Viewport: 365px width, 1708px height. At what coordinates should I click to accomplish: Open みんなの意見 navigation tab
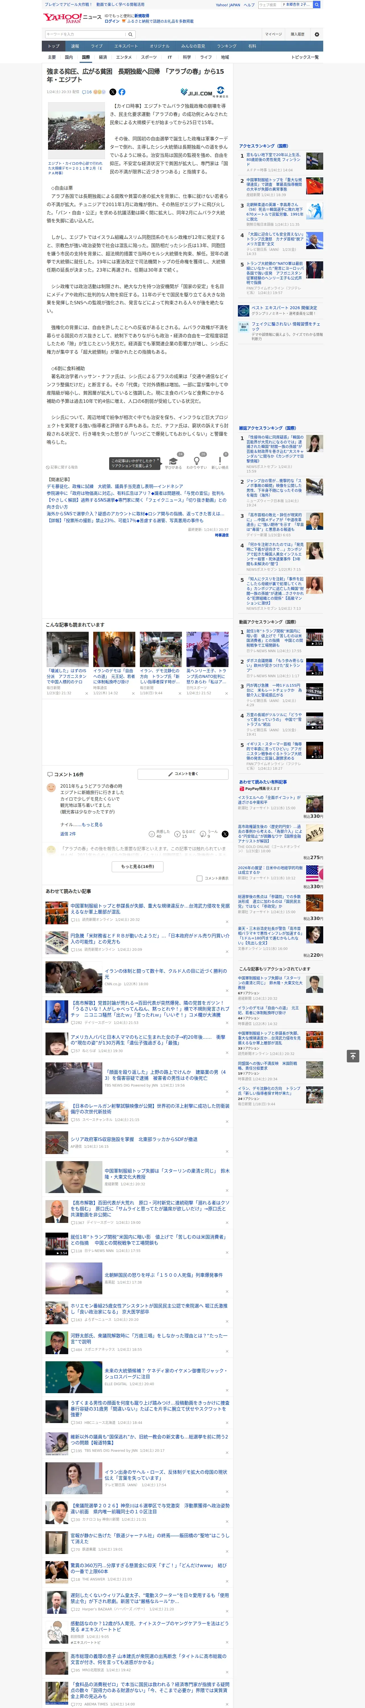pos(193,46)
